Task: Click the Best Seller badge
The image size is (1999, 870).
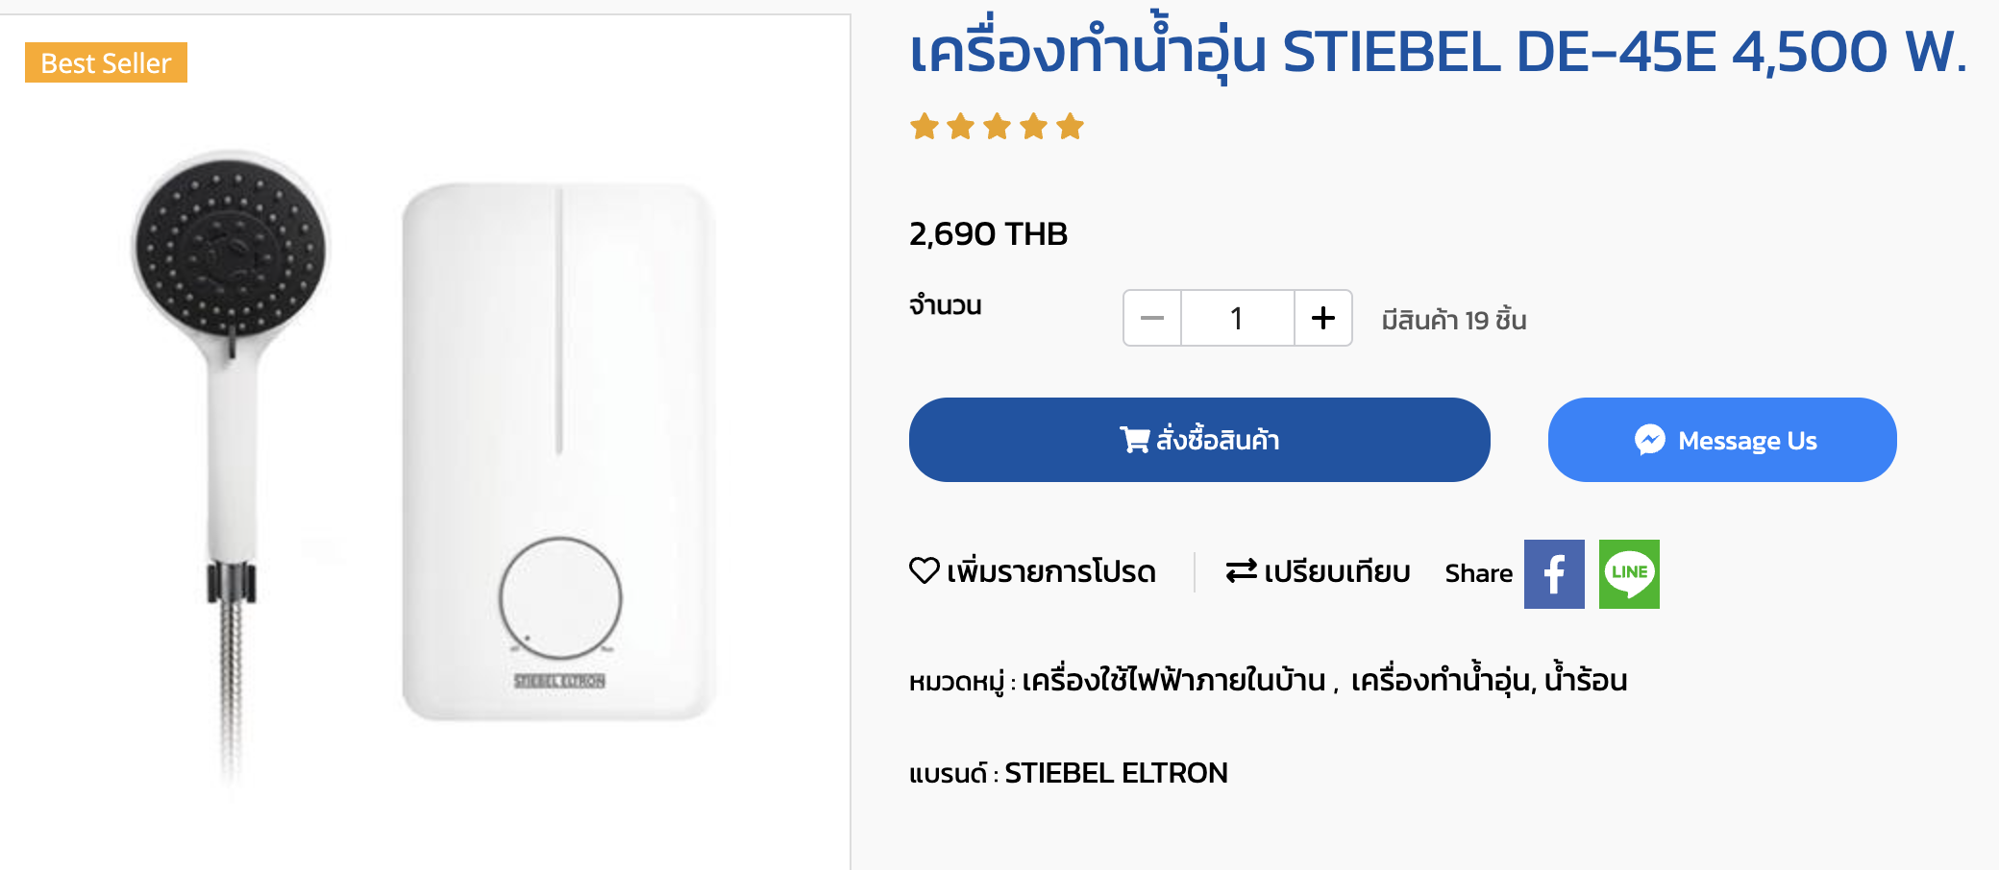Action: click(106, 63)
